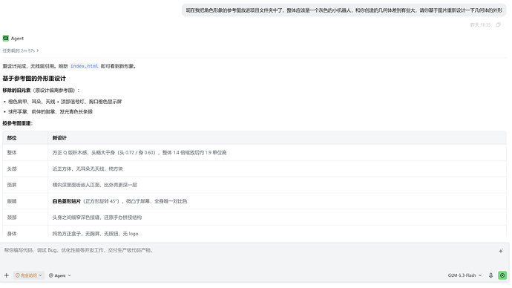Click the microphone voice input icon
Viewport: 512px width, 288px height.
490,275
